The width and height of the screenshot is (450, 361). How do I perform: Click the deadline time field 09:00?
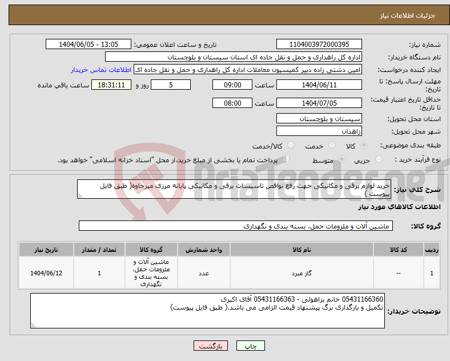232,85
